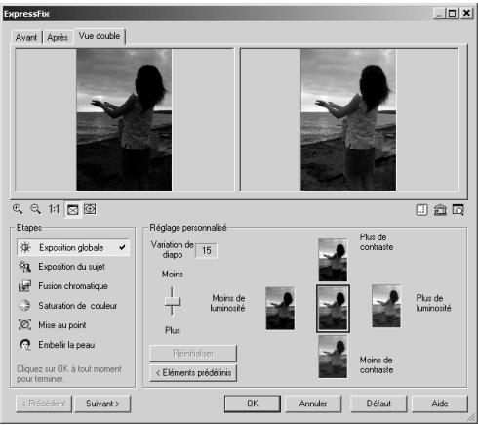
Task: Click the Plus de luminosité thumbnail
Action: click(x=386, y=306)
